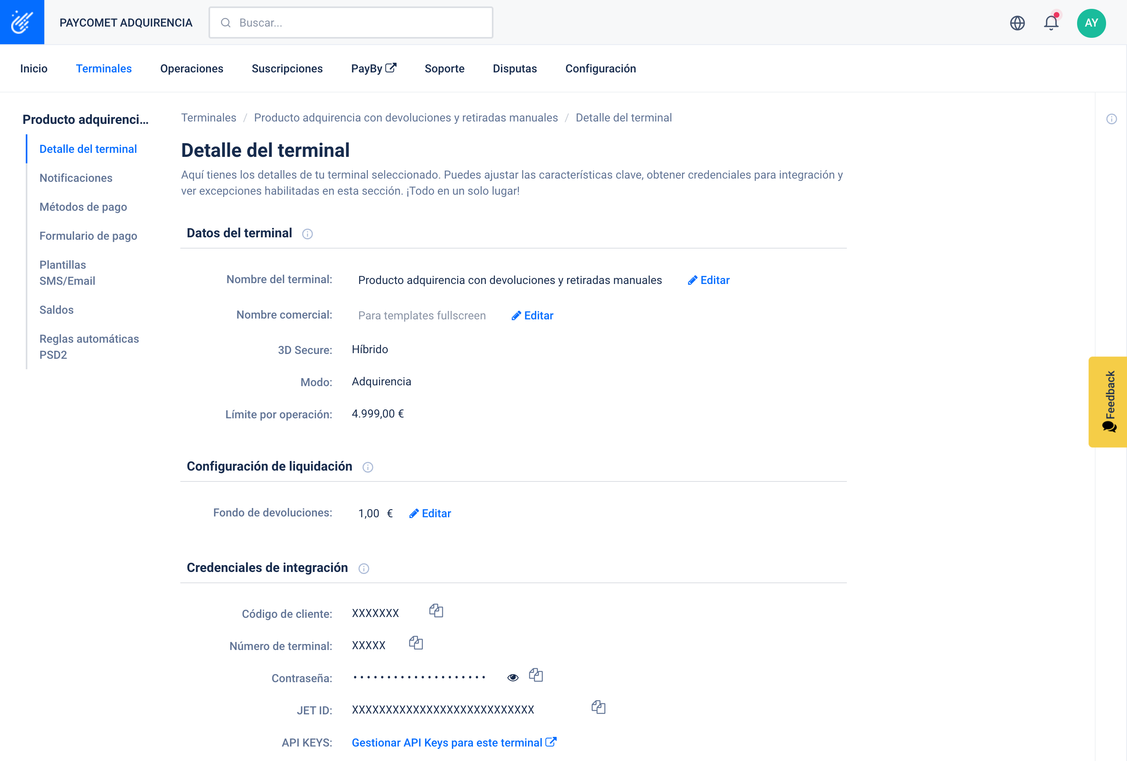
Task: Open Gestionar API Keys para este terminal
Action: point(454,742)
